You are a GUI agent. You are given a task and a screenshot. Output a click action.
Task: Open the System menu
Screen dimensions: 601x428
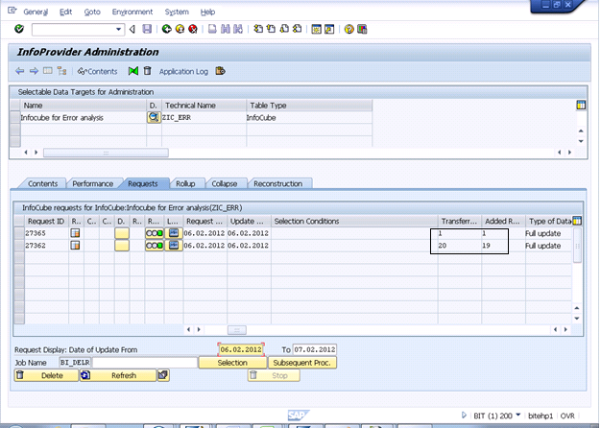pos(177,12)
